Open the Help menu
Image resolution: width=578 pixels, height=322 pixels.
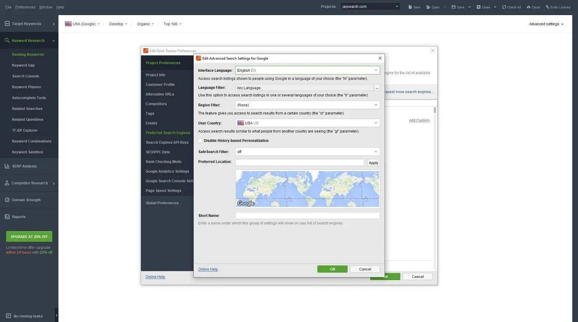[60, 7]
